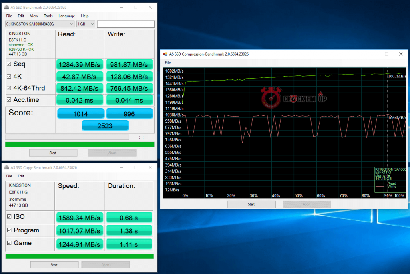The image size is (410, 274).
Task: Open the Language menu
Action: [66, 16]
